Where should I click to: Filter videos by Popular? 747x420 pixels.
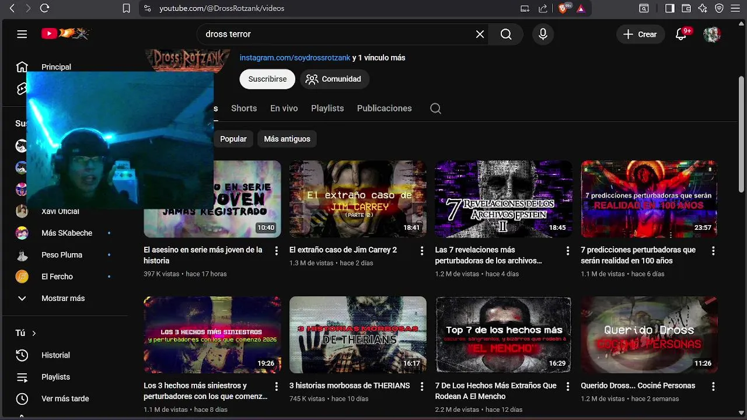tap(233, 139)
